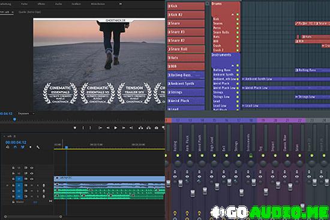Click the step back one frame button
330x220 pixels.
(108, 128)
